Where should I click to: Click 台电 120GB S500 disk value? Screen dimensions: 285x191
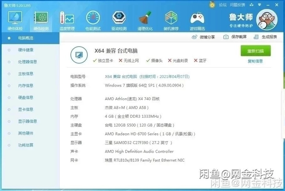pos(139,125)
